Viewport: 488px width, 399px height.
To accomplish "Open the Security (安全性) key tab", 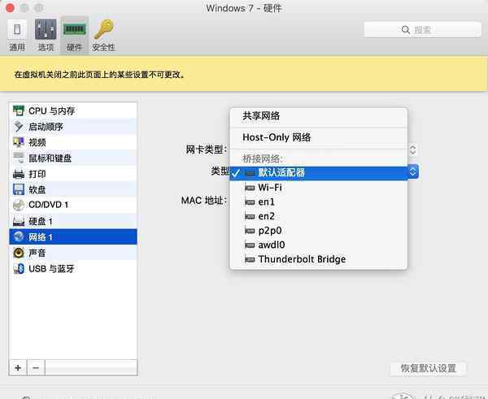I will click(103, 35).
